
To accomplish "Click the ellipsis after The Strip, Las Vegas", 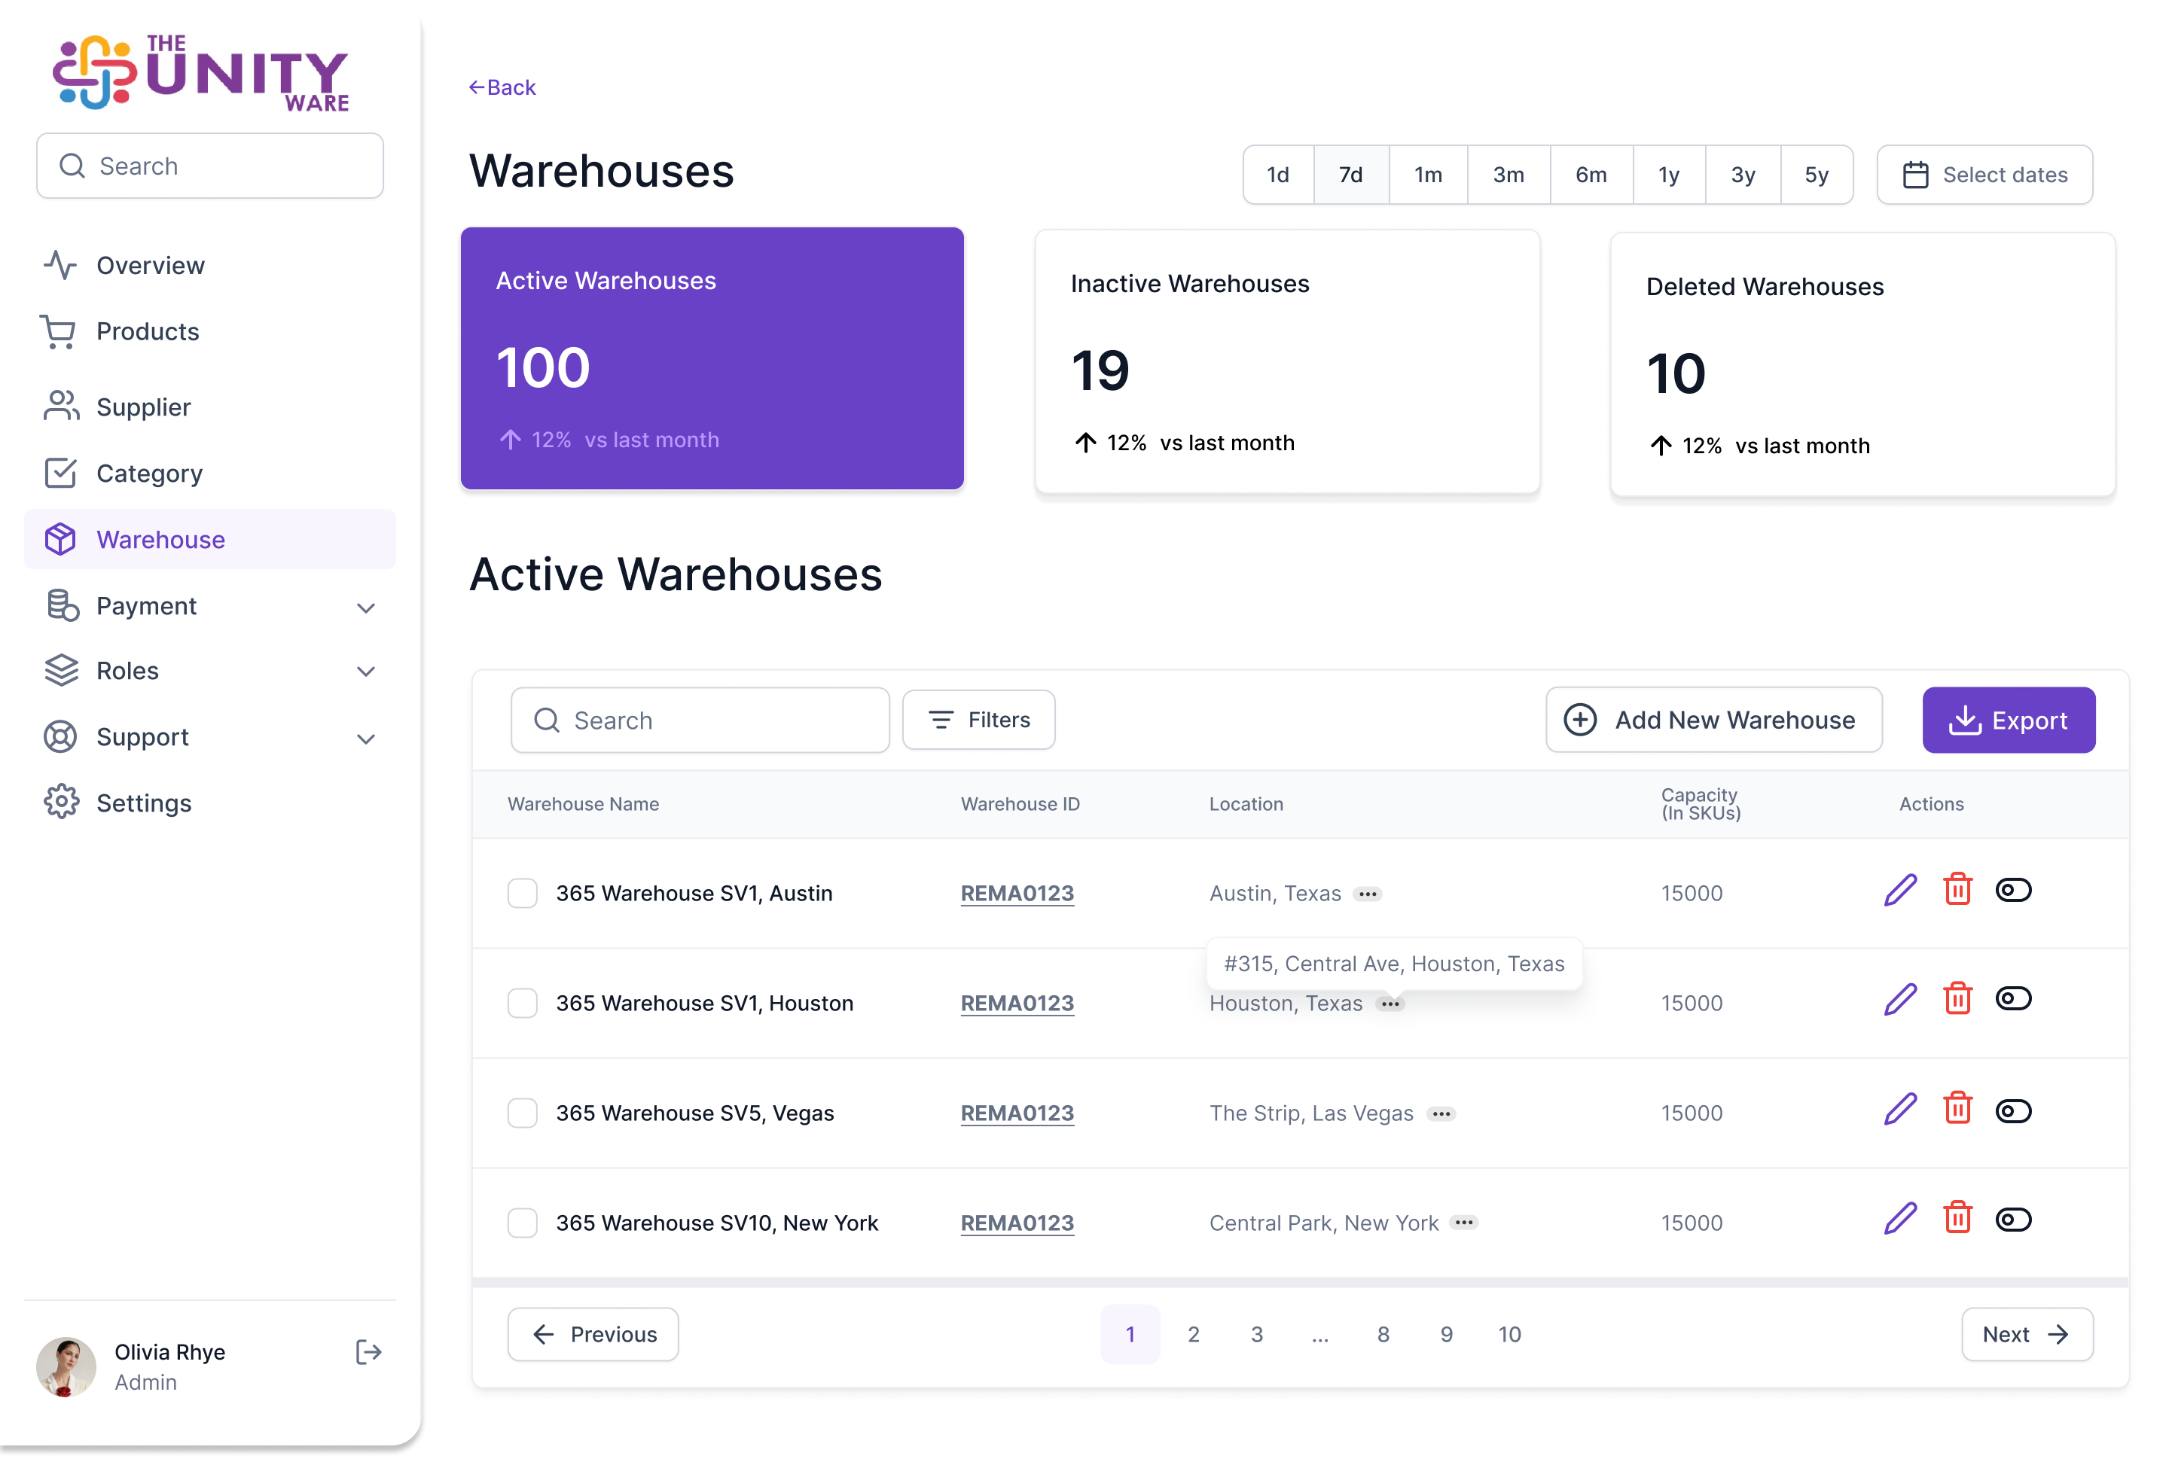I will [x=1441, y=1113].
